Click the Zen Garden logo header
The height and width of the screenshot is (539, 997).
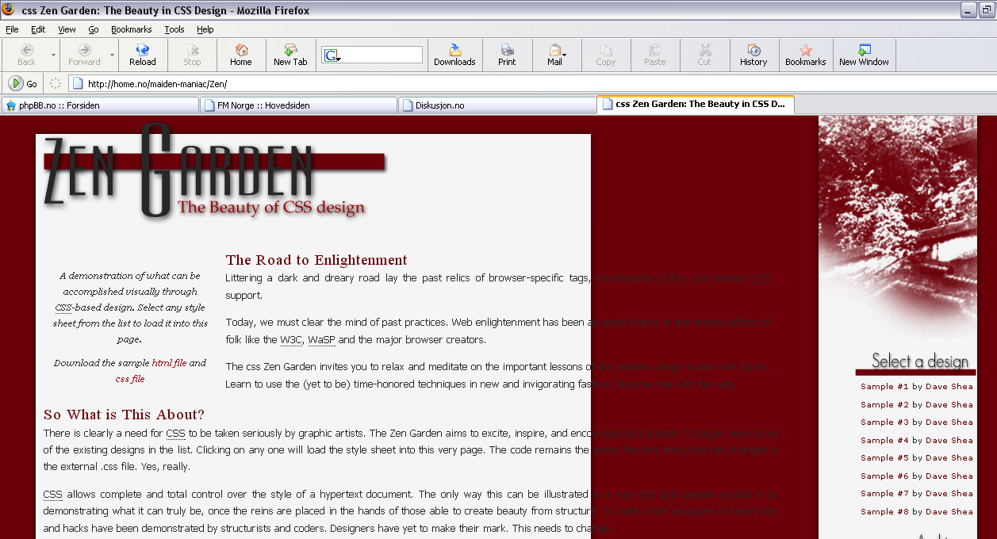pos(214,172)
